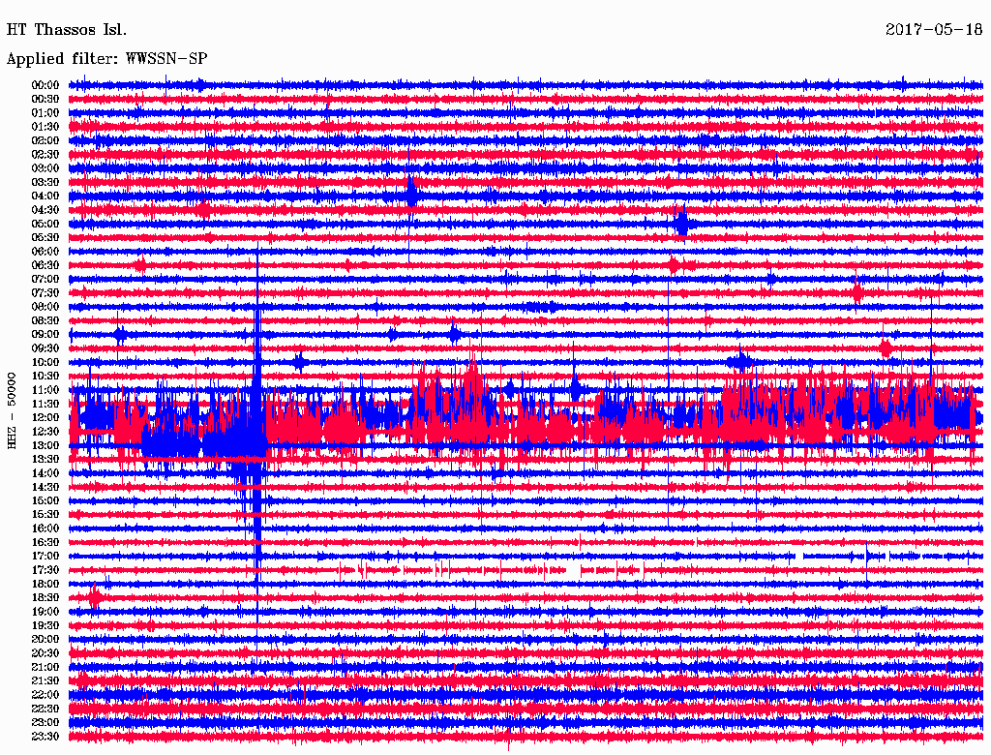Select the 10:00 time label
Screen dimensions: 991x755
[x=45, y=362]
